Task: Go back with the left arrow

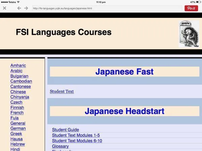Action: (x=19, y=8)
